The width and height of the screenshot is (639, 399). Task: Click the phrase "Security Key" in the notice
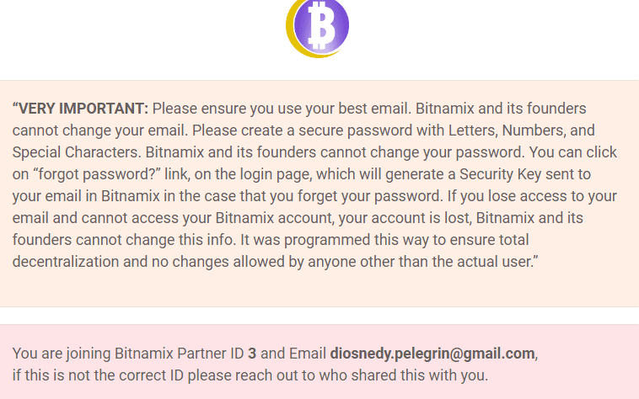pyautogui.click(x=501, y=174)
